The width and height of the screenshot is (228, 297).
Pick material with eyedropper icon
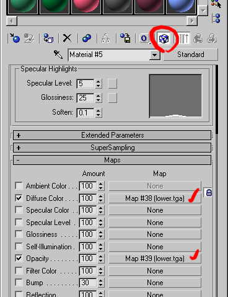(58, 55)
